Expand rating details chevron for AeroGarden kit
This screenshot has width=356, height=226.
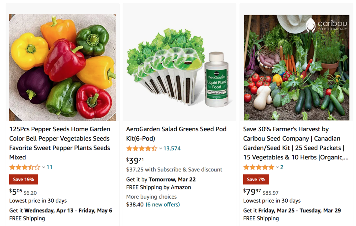(161, 149)
